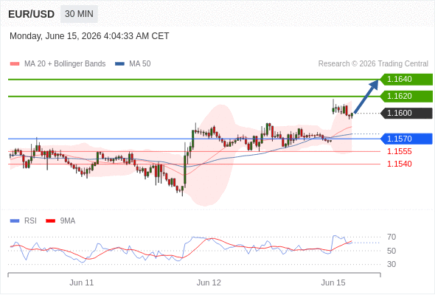Click the red 9MA legend swatch
This screenshot has width=435, height=295.
50,221
